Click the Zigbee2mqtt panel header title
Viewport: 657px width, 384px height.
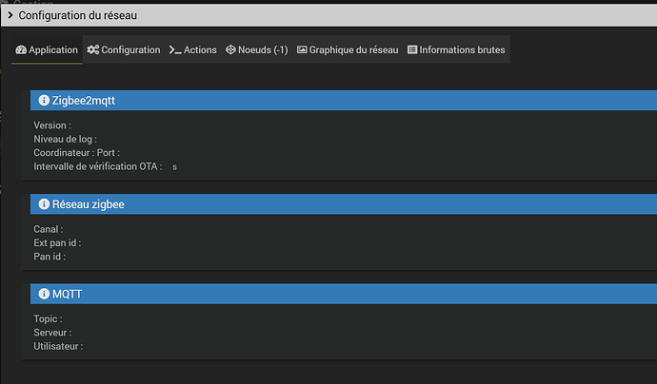84,100
